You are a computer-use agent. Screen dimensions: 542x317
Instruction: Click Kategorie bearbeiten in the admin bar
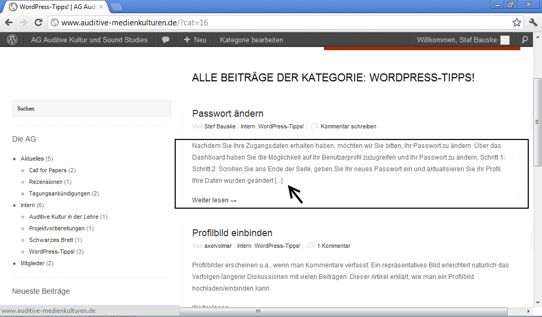251,40
